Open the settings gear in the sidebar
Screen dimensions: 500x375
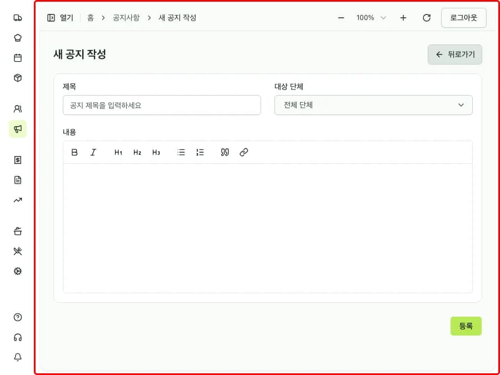coord(17,271)
